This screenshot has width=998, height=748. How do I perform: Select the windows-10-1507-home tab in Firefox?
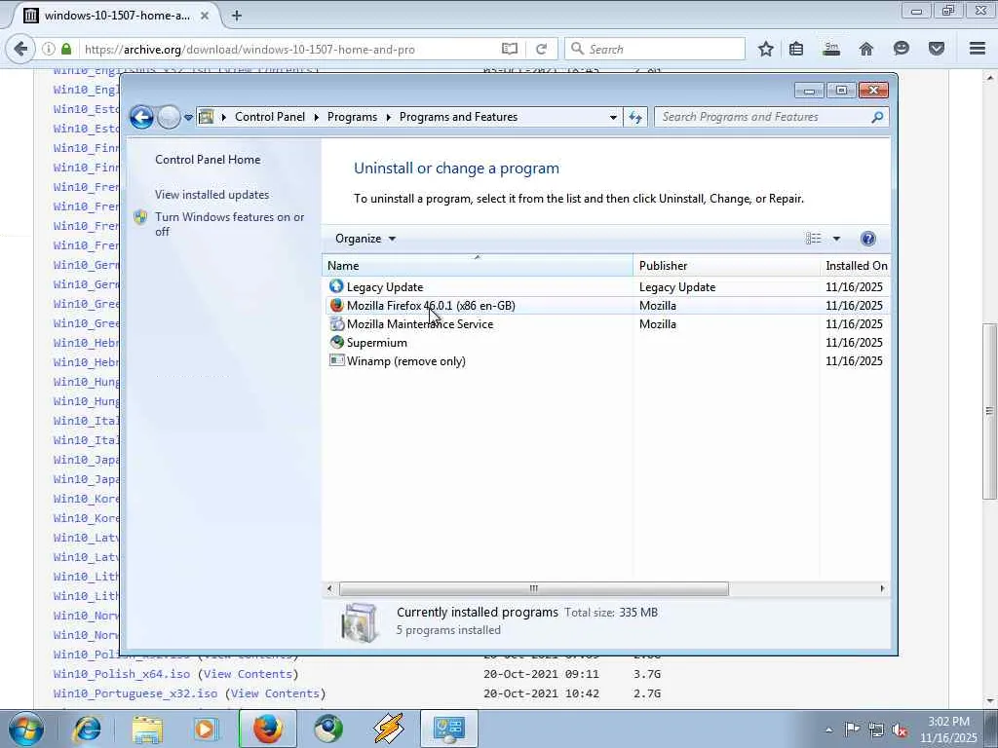[x=117, y=16]
